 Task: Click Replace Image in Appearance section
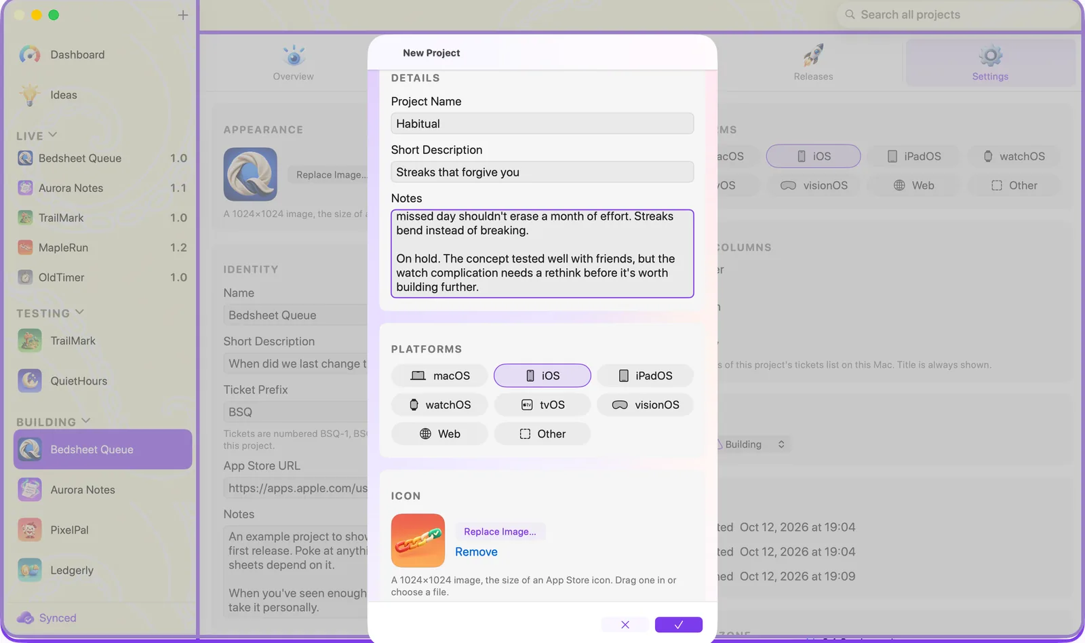tap(329, 175)
